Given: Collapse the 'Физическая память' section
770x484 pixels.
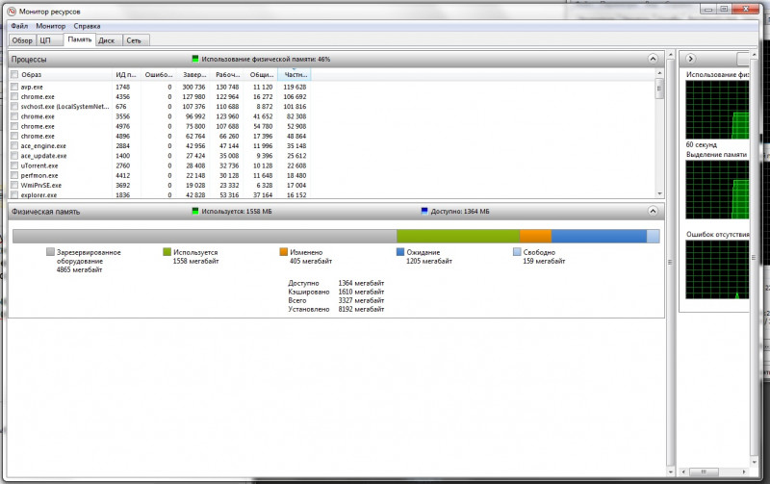Looking at the screenshot, I should tap(654, 211).
